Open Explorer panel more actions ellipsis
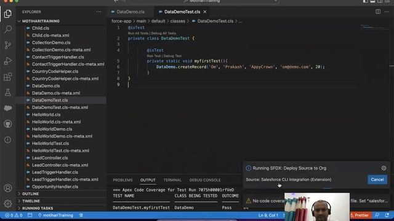 point(98,12)
